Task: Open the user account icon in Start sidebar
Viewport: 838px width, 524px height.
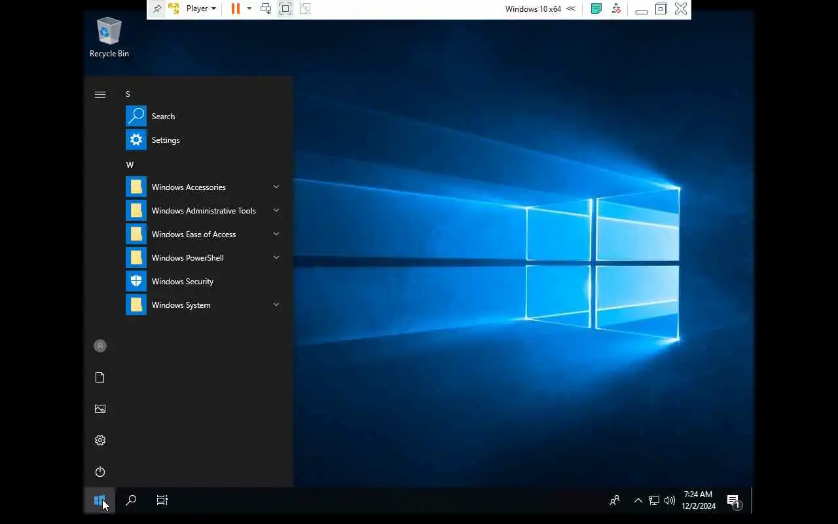Action: 100,346
